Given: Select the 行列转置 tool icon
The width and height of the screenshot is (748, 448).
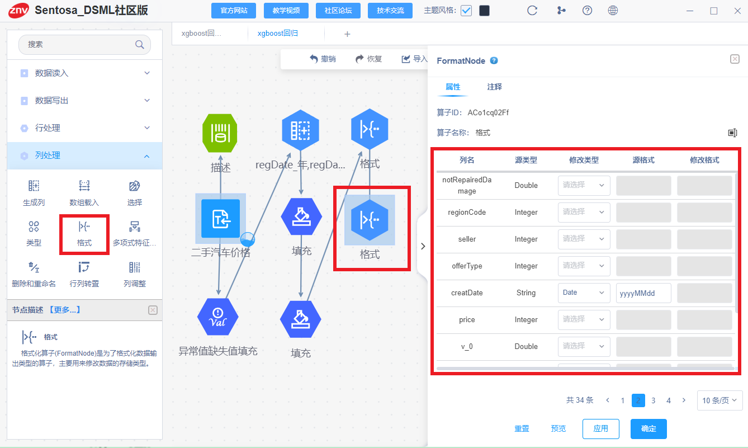Looking at the screenshot, I should [84, 267].
